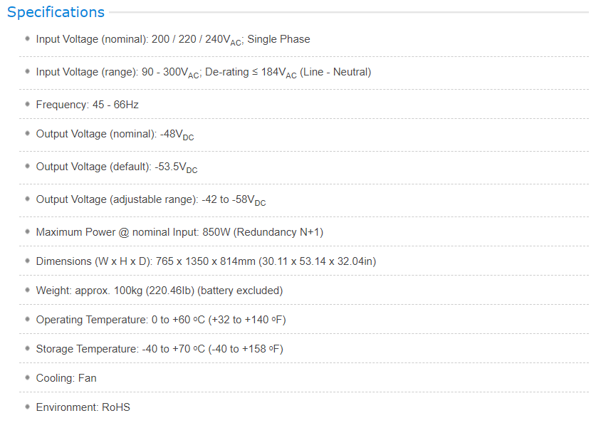Click the Cooling: Fan entry
This screenshot has width=596, height=423.
(x=66, y=378)
